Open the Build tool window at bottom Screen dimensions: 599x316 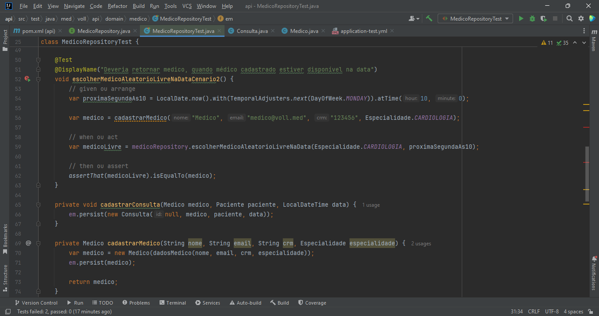point(280,303)
